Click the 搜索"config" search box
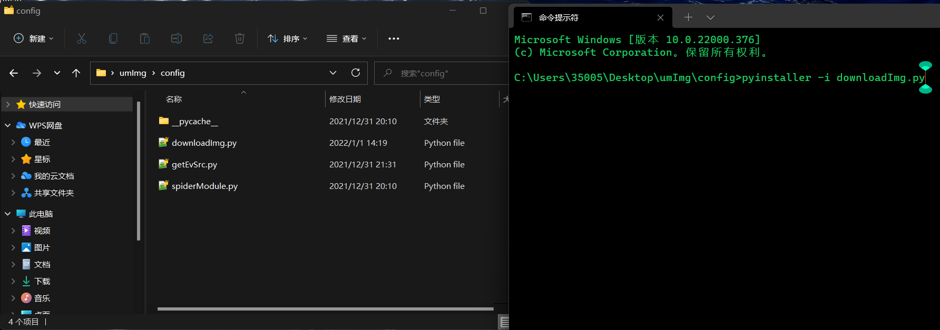The width and height of the screenshot is (940, 330). (x=443, y=73)
